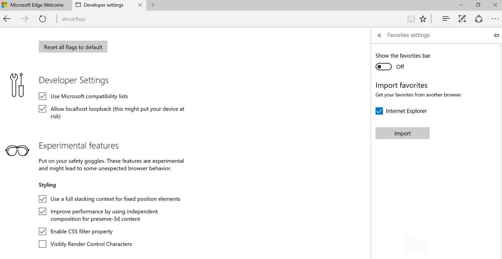
Task: Collapse Favorites settings with back chevron
Action: tap(379, 35)
